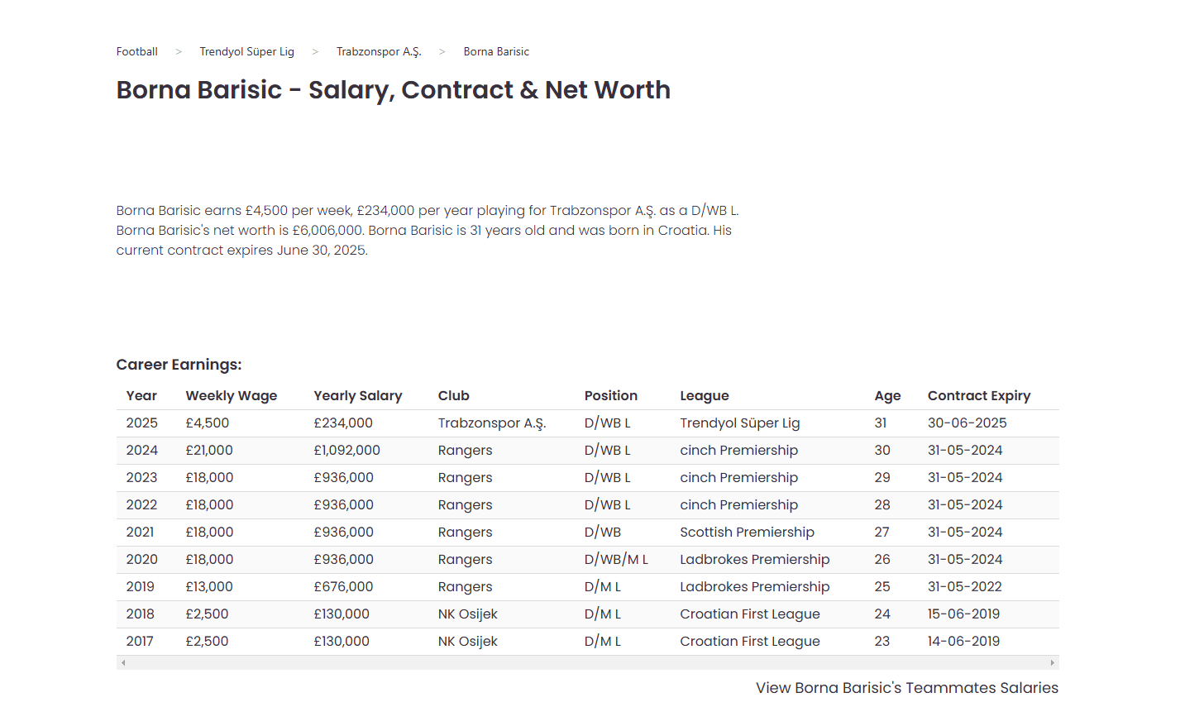This screenshot has height=707, width=1180.
Task: Click Trendyol Süper Lig table cell
Action: click(740, 423)
